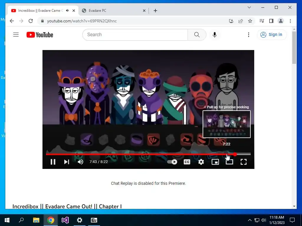Click Chrome icon in taskbar
This screenshot has height=226, width=302.
50,220
